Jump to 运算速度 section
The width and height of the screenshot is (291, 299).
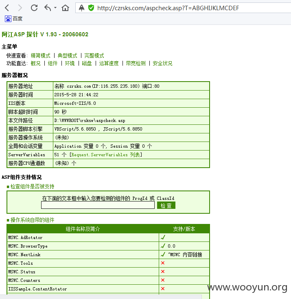[109, 63]
